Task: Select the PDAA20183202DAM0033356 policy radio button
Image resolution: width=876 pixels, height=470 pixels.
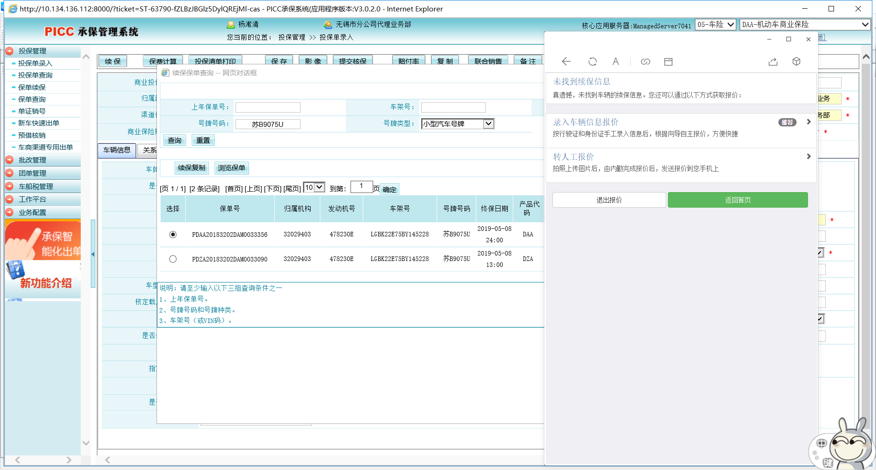Action: (173, 235)
